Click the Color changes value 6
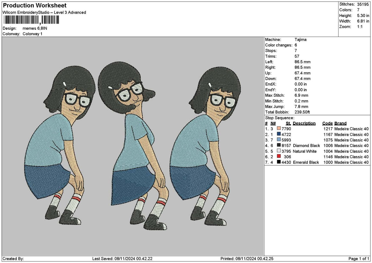The height and width of the screenshot is (263, 372). point(296,45)
